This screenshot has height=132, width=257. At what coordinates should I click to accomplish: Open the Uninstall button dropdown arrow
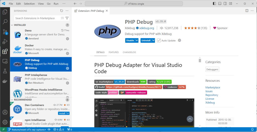tap(154, 40)
